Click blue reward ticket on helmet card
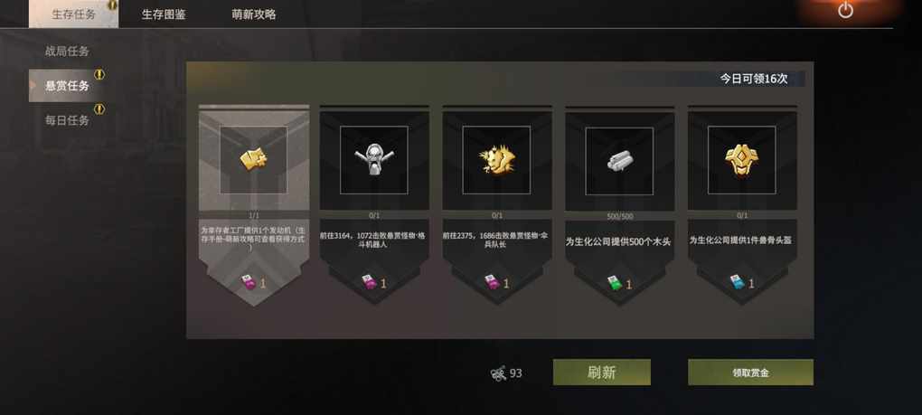Screen dimensions: 922x415 point(737,283)
